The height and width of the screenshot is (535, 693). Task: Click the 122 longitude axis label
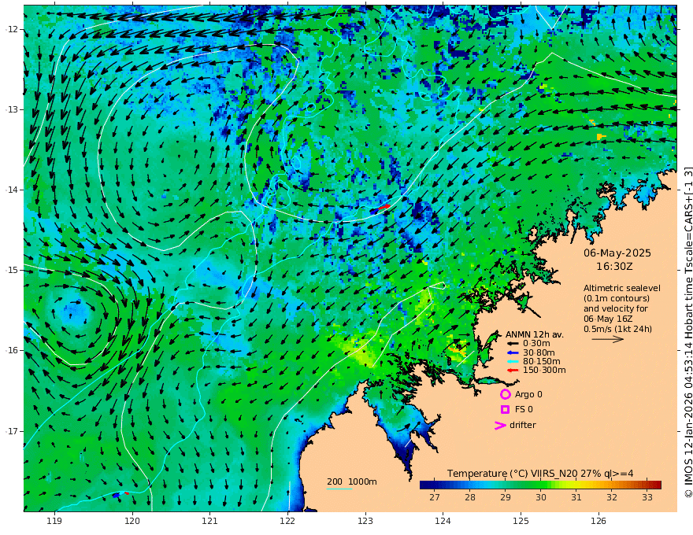pos(287,522)
